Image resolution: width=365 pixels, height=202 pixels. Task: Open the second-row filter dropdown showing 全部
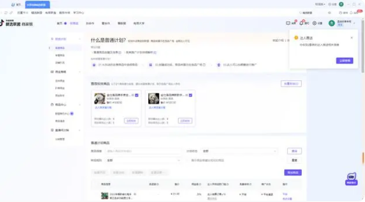pos(143,161)
